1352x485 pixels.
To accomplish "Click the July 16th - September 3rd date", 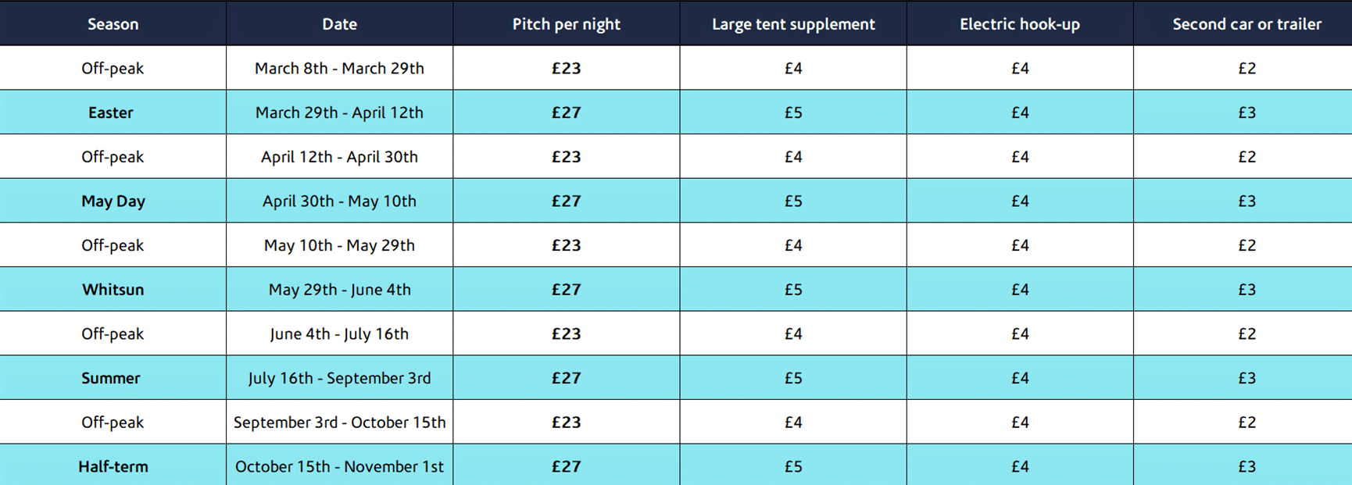I will pos(339,378).
